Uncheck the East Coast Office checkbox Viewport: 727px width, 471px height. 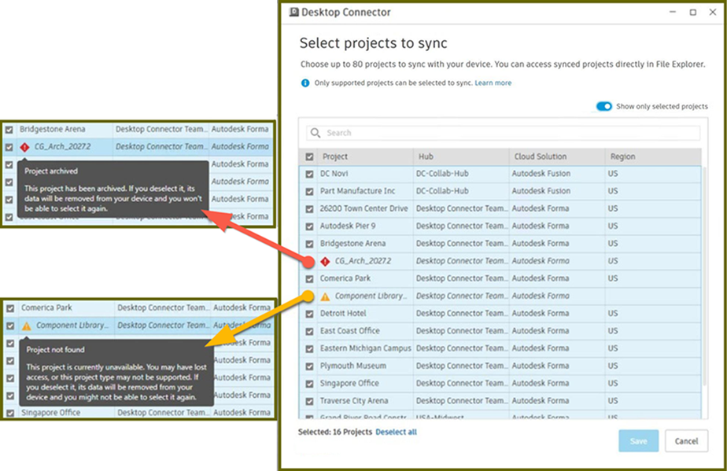309,332
